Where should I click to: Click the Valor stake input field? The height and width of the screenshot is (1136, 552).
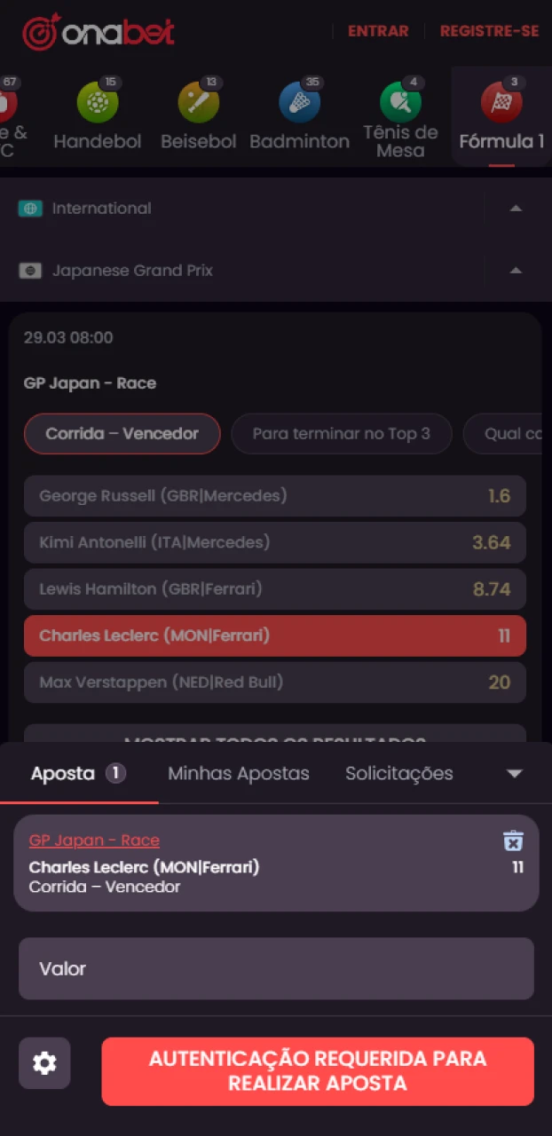click(275, 968)
